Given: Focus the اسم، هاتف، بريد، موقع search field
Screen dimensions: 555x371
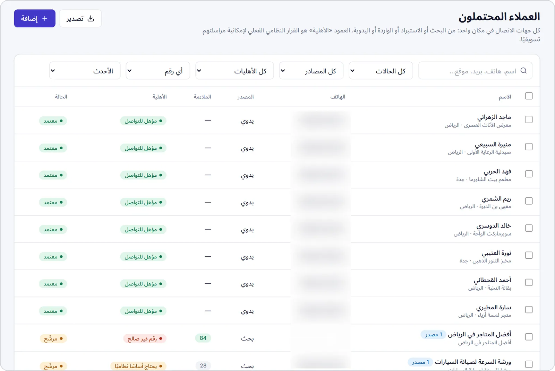Looking at the screenshot, I should 475,71.
